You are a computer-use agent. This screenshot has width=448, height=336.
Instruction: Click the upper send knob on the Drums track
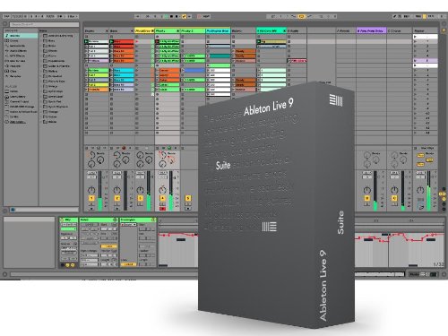tap(92, 155)
